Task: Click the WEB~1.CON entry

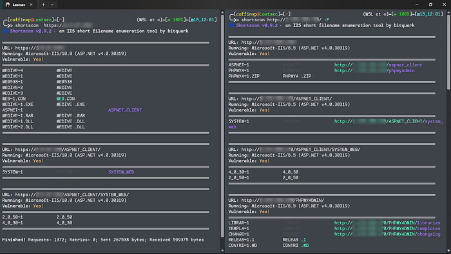Action: pyautogui.click(x=14, y=99)
